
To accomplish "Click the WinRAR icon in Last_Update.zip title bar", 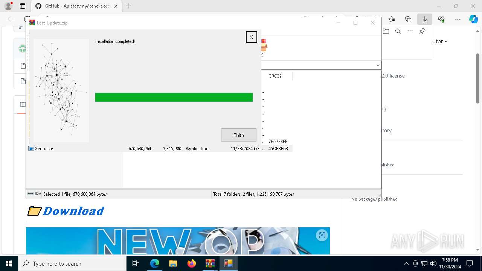I will click(32, 23).
